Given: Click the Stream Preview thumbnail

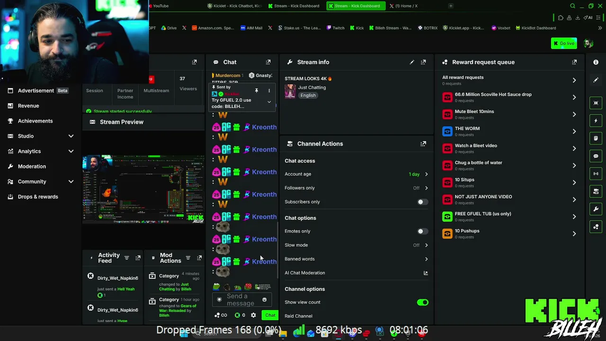Looking at the screenshot, I should [x=143, y=189].
